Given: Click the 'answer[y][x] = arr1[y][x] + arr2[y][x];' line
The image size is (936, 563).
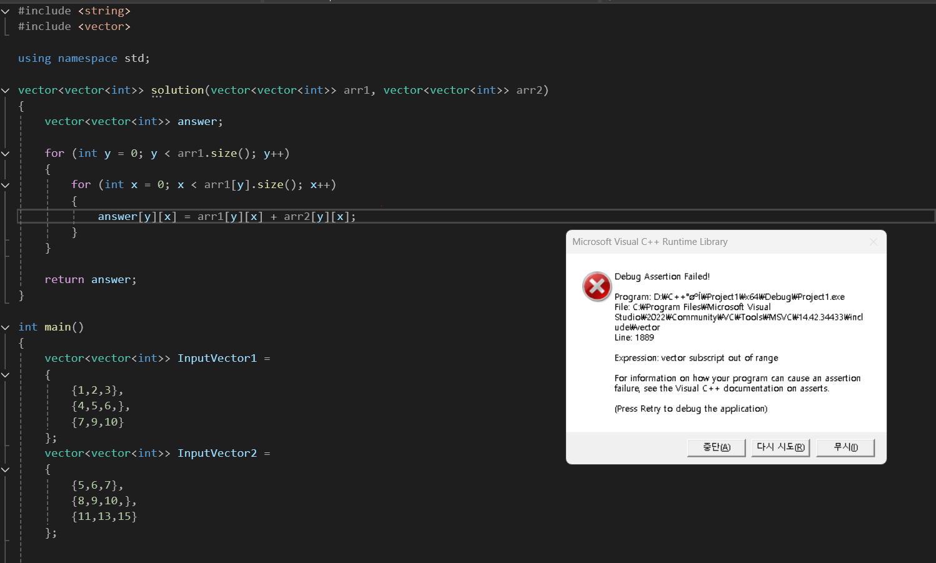Looking at the screenshot, I should click(227, 217).
